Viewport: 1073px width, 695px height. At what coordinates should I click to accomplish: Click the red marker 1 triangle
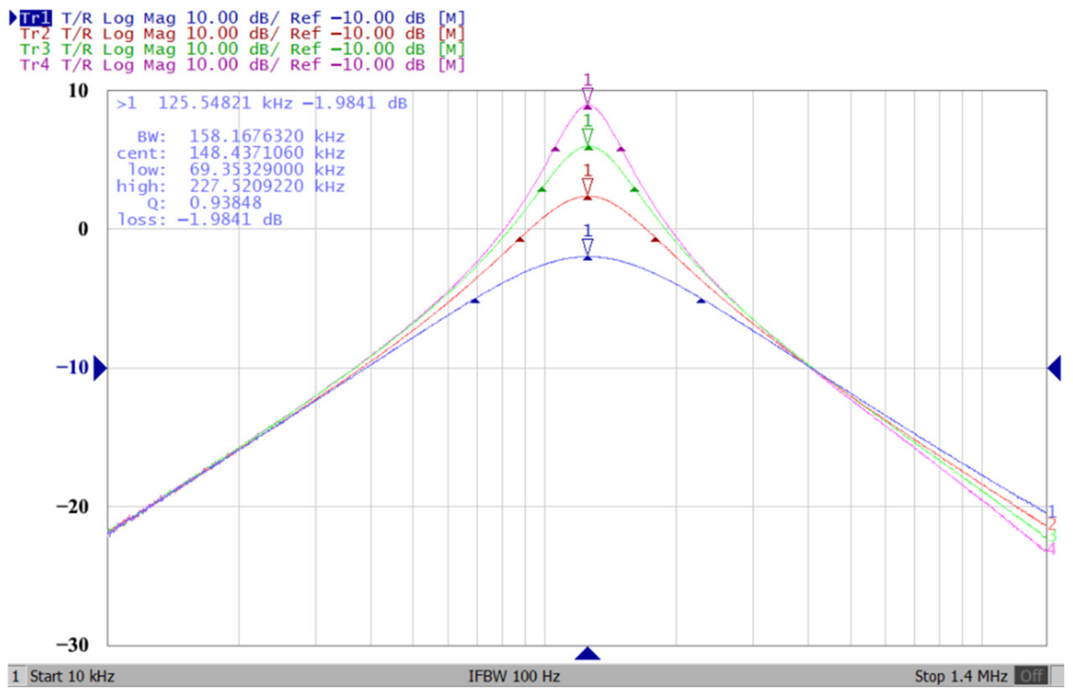tap(587, 186)
